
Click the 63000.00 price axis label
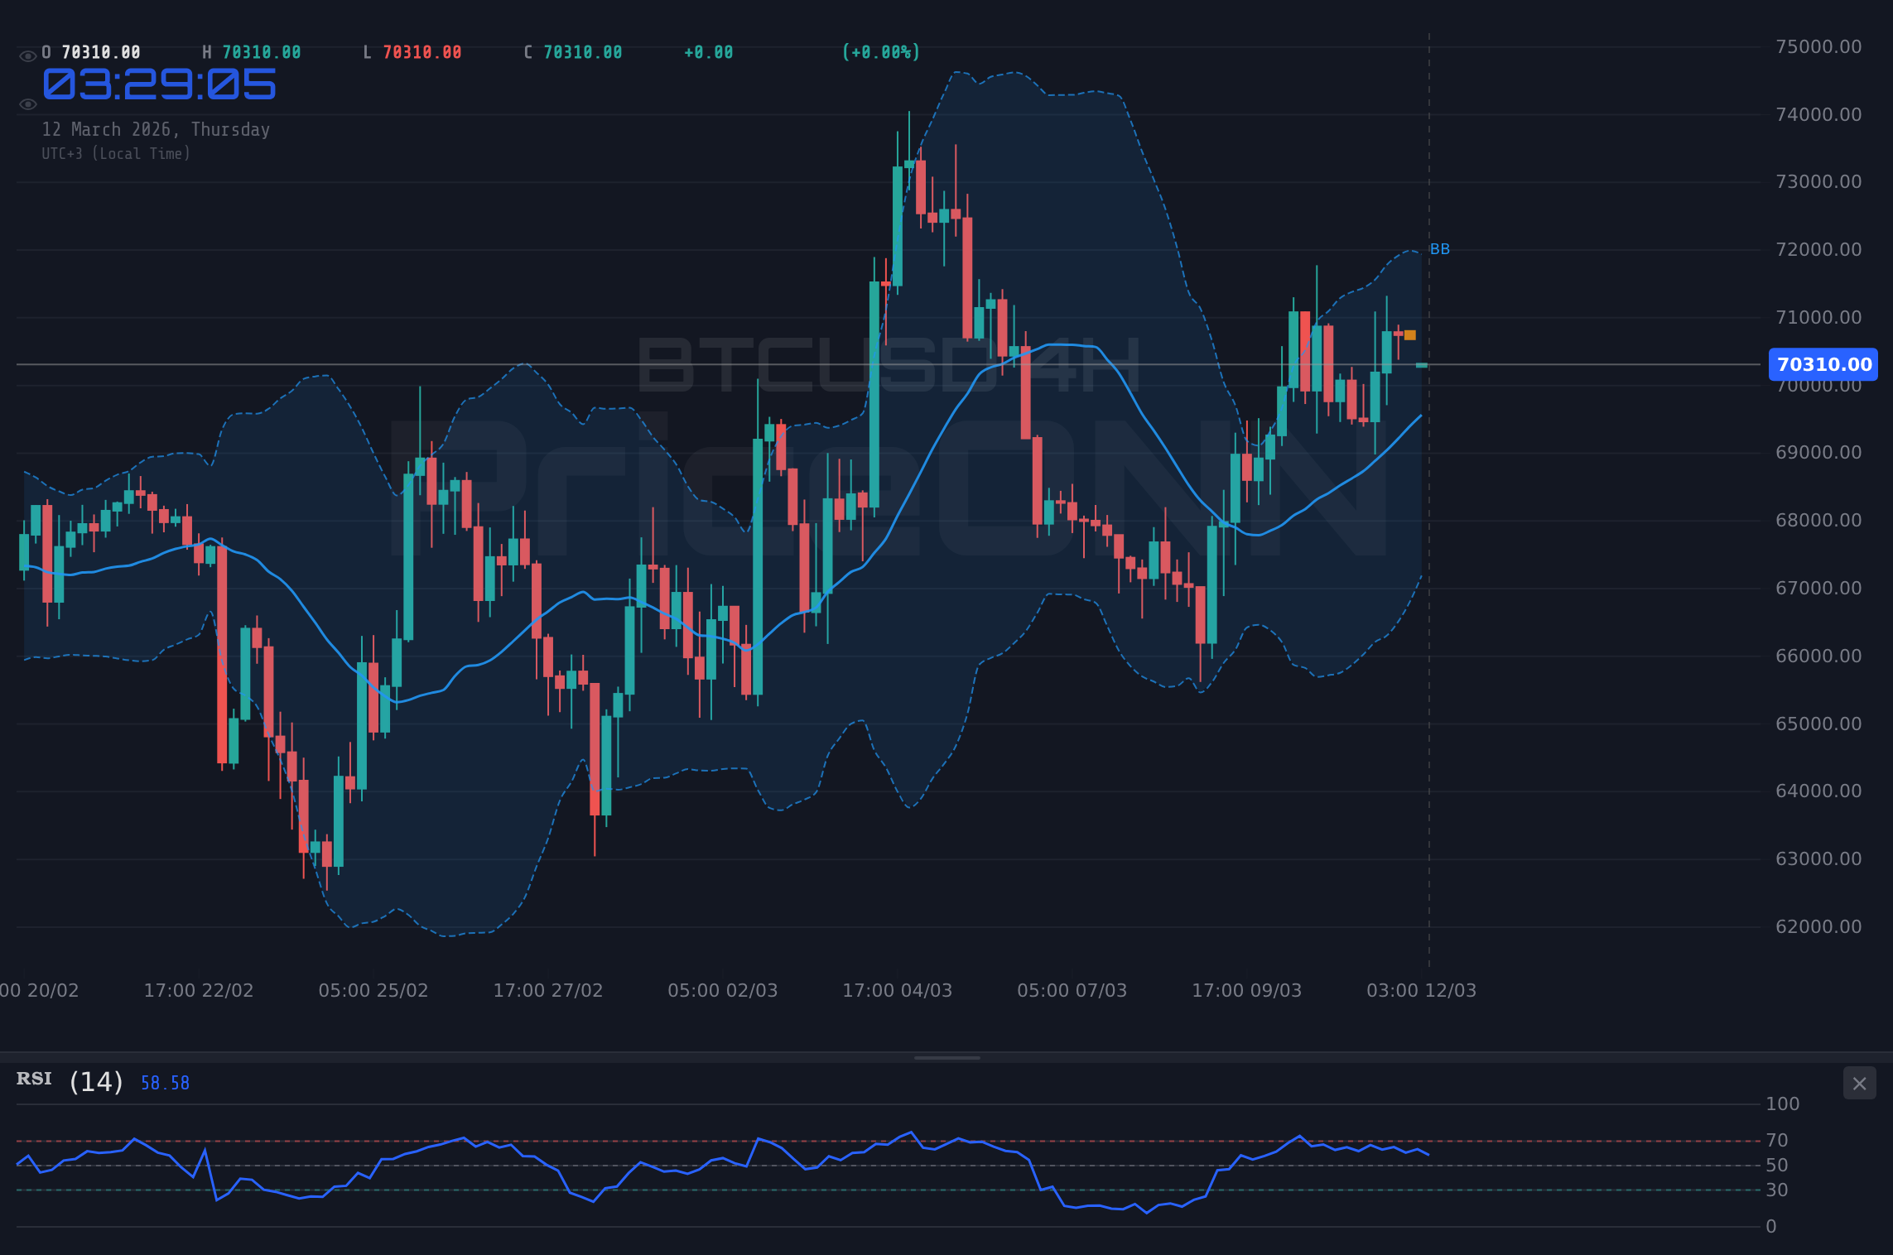pyautogui.click(x=1818, y=858)
